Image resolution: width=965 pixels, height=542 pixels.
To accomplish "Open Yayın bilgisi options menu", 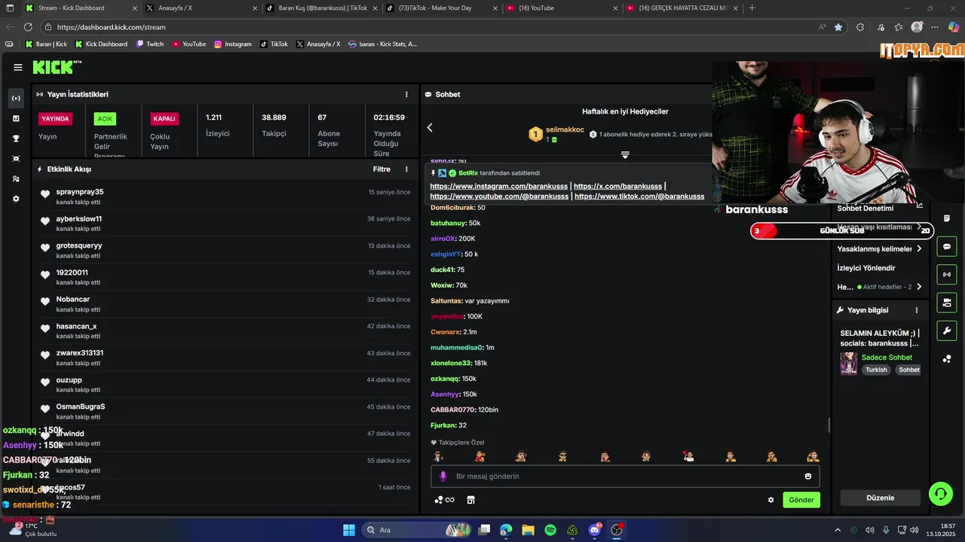I will coord(917,310).
